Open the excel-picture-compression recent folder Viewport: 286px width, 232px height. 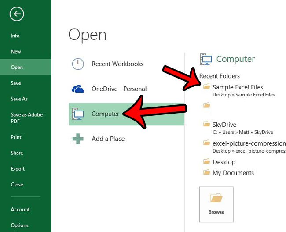point(249,143)
